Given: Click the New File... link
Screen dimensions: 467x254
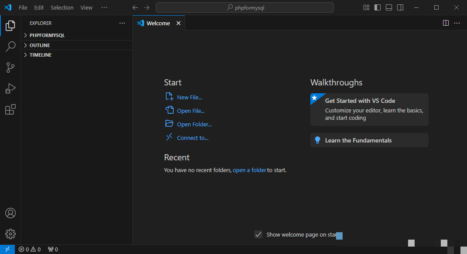Looking at the screenshot, I should click(x=189, y=97).
